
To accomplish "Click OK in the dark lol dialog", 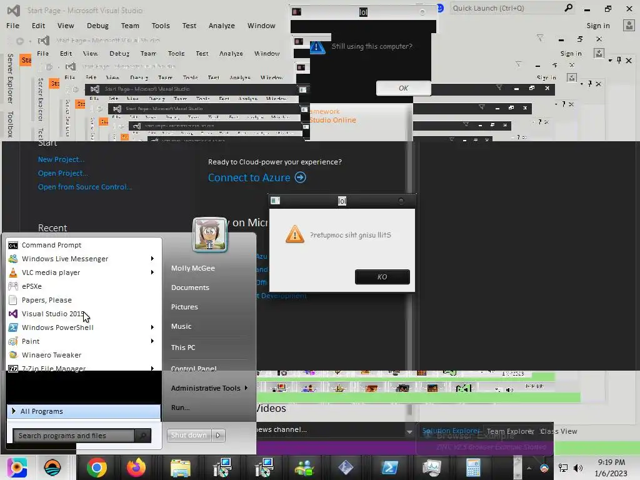I will pos(403,88).
